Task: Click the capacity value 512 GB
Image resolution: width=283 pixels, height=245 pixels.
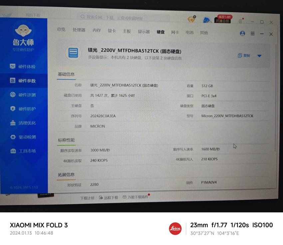Action: pyautogui.click(x=207, y=86)
